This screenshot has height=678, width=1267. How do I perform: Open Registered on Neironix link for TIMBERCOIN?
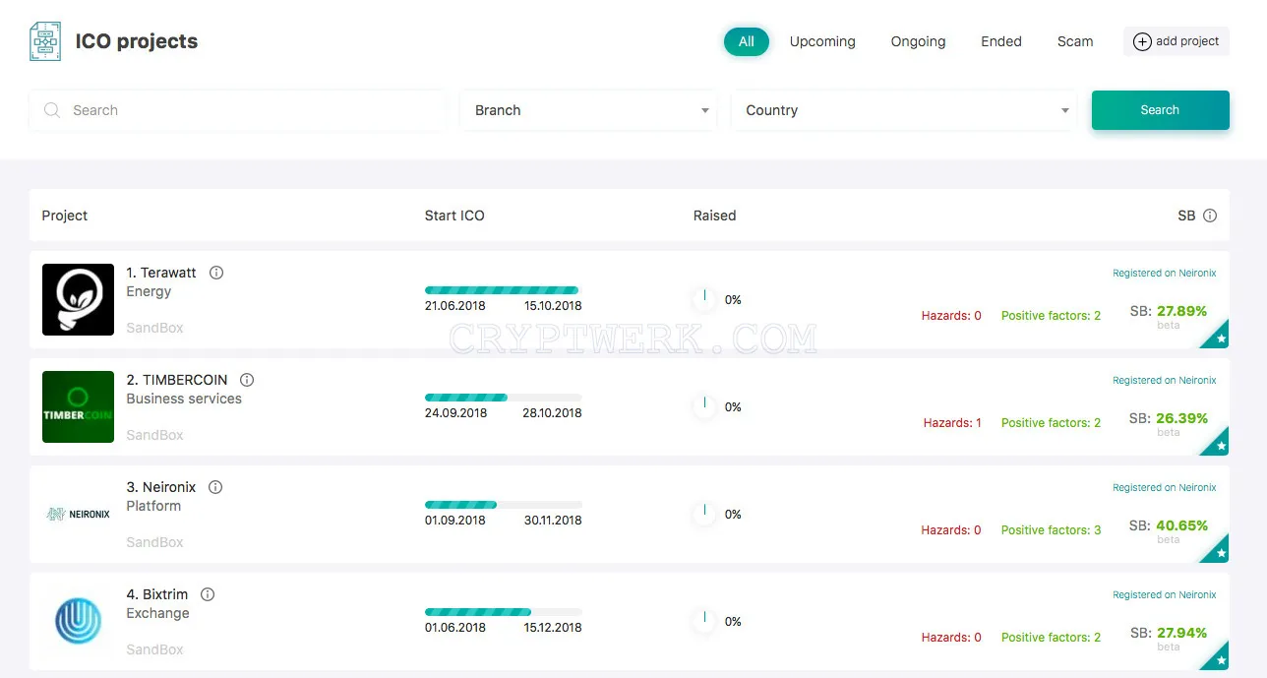point(1165,380)
